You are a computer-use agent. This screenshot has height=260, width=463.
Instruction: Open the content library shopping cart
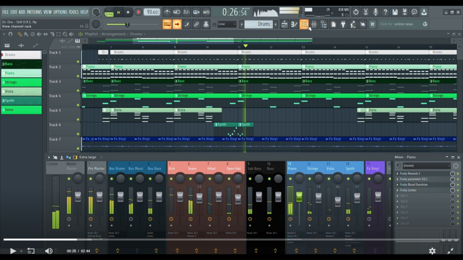pyautogui.click(x=372, y=24)
